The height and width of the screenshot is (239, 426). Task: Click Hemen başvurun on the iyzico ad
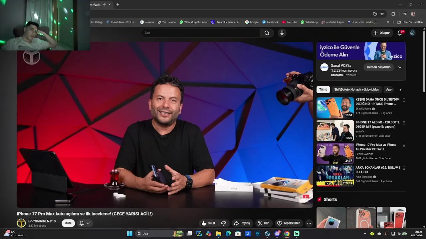click(x=378, y=67)
